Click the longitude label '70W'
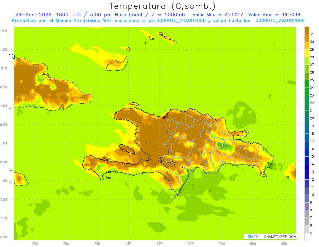Viewport: 319px width, 247px height. coord(222,243)
